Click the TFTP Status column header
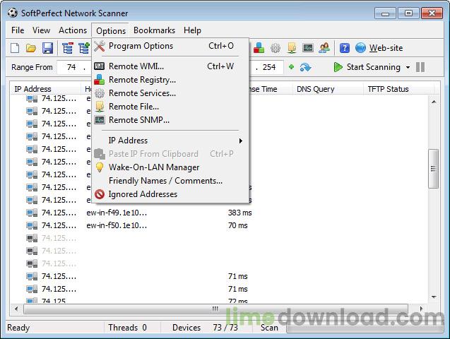The image size is (450, 339). [x=399, y=89]
